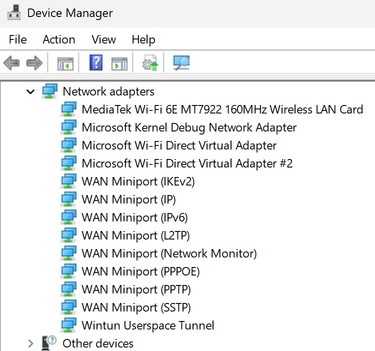Viewport: 375px width, 351px height.
Task: Click the WAN Miniport (PPPOE) adapter icon
Action: pyautogui.click(x=68, y=271)
